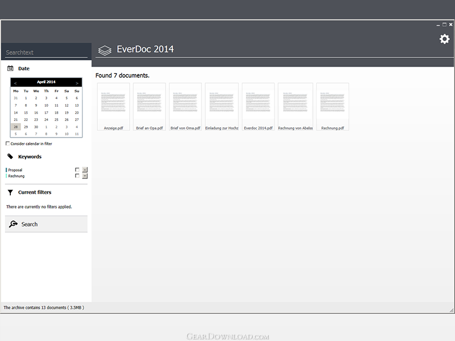This screenshot has height=341, width=455.
Task: Click the archive contains 13 documents status
Action: (44, 307)
